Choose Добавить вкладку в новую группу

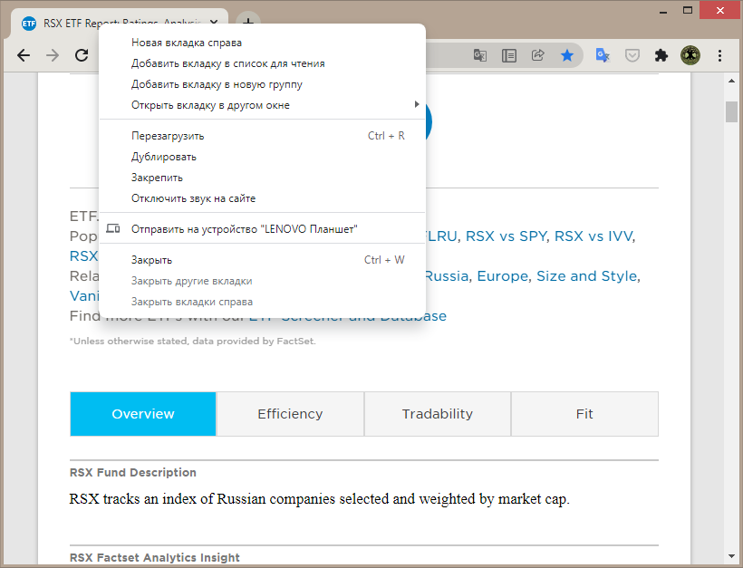pos(262,84)
